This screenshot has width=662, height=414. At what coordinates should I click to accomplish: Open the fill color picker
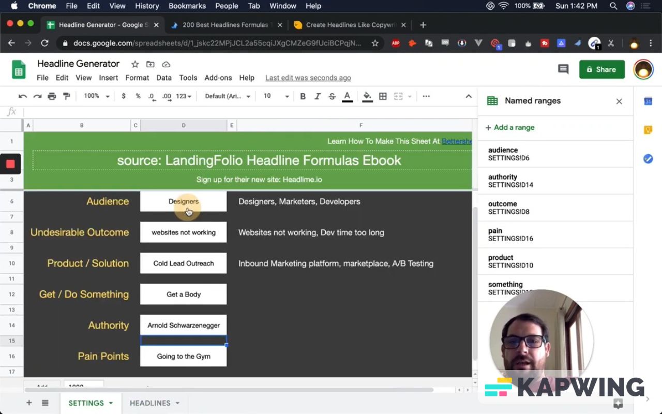[x=367, y=97]
